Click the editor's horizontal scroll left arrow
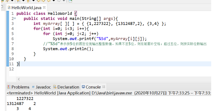212x111 pixels. 19,79
